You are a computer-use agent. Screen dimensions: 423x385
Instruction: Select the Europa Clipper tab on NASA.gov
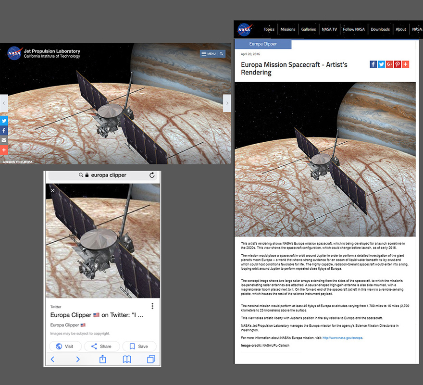pyautogui.click(x=263, y=44)
